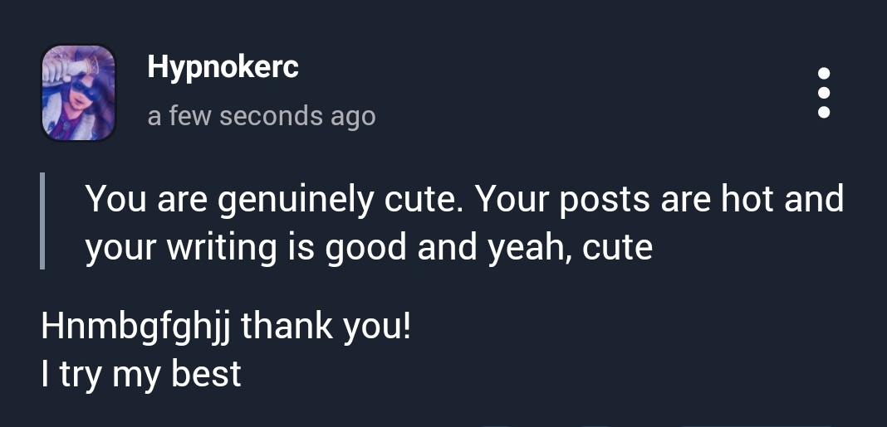Click the reply line 'I try my best'
The image size is (887, 427).
(141, 374)
